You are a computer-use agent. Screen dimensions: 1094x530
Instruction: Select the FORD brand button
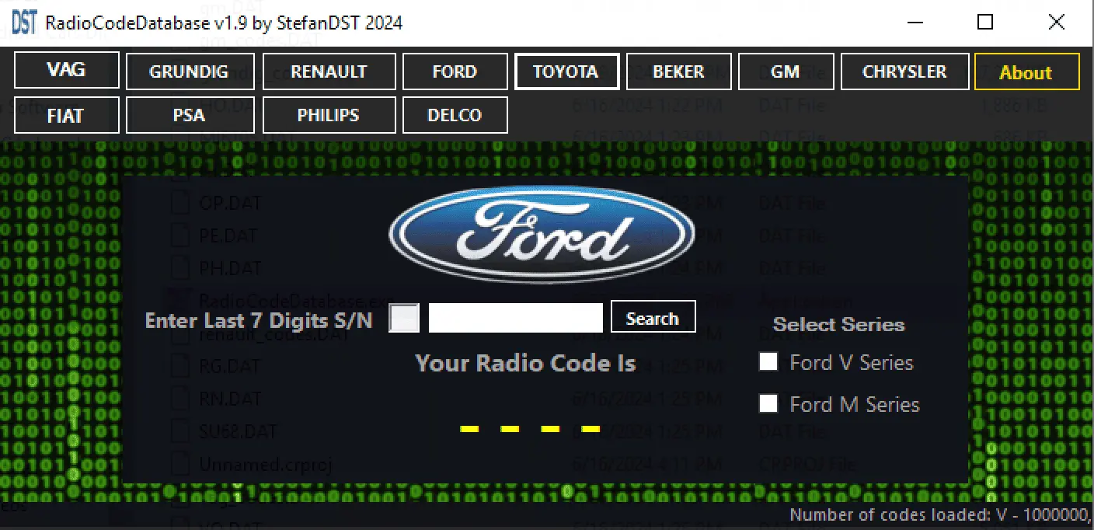[455, 72]
